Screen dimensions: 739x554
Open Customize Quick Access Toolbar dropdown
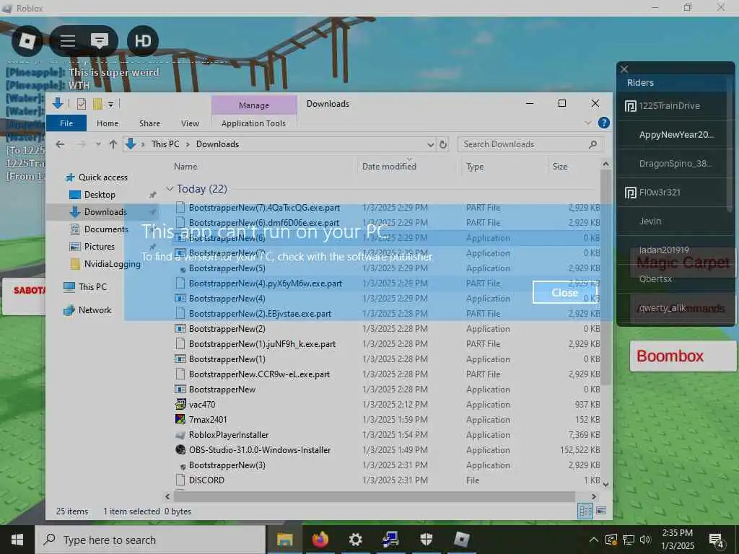(x=110, y=104)
